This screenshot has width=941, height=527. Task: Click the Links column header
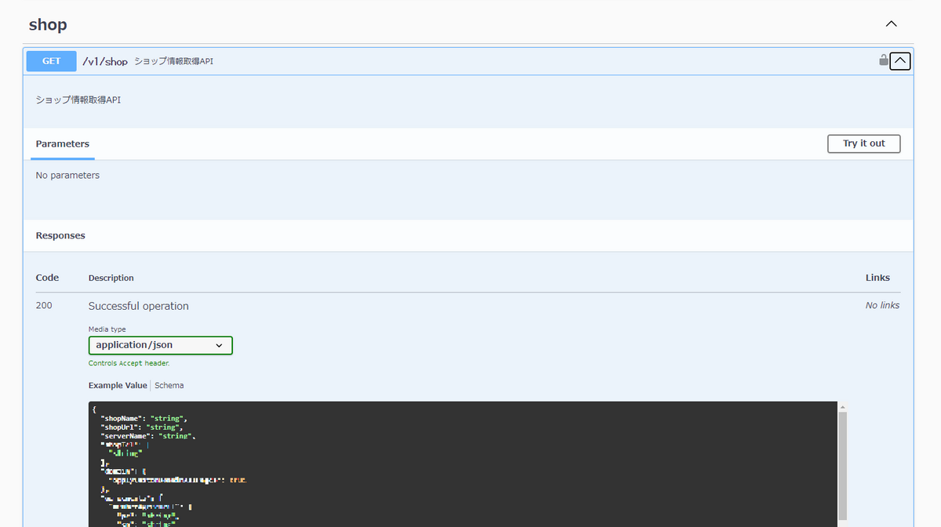(877, 277)
